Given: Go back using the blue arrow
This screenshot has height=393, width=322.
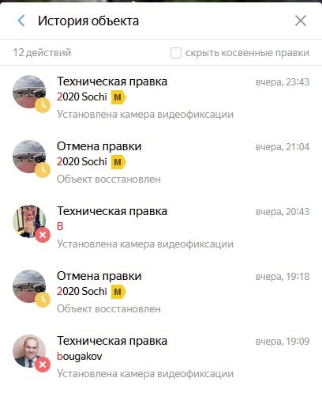Looking at the screenshot, I should tap(21, 21).
